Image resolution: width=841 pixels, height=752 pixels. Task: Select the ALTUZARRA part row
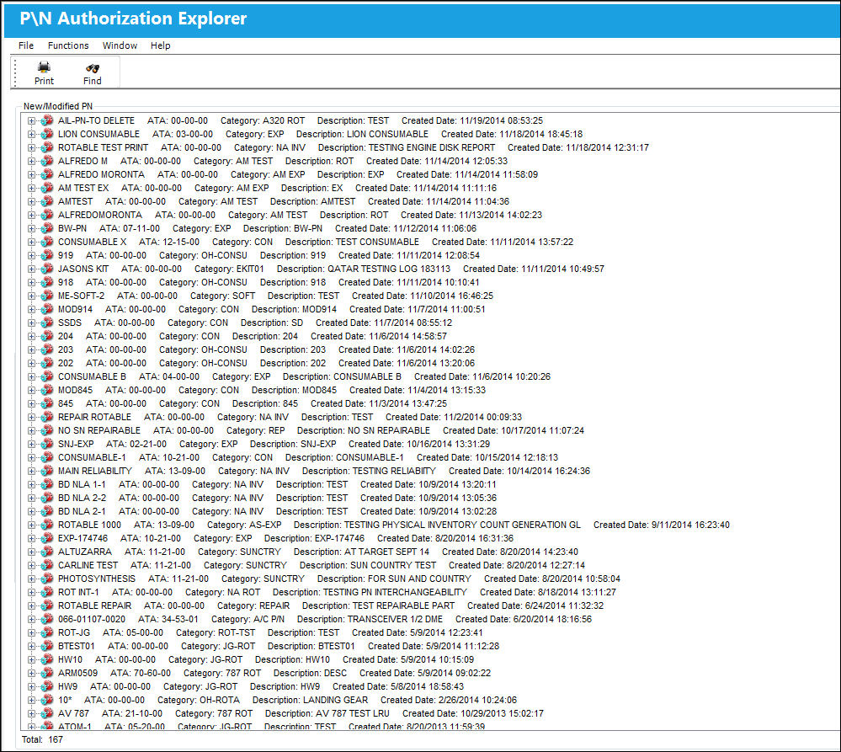tap(318, 552)
